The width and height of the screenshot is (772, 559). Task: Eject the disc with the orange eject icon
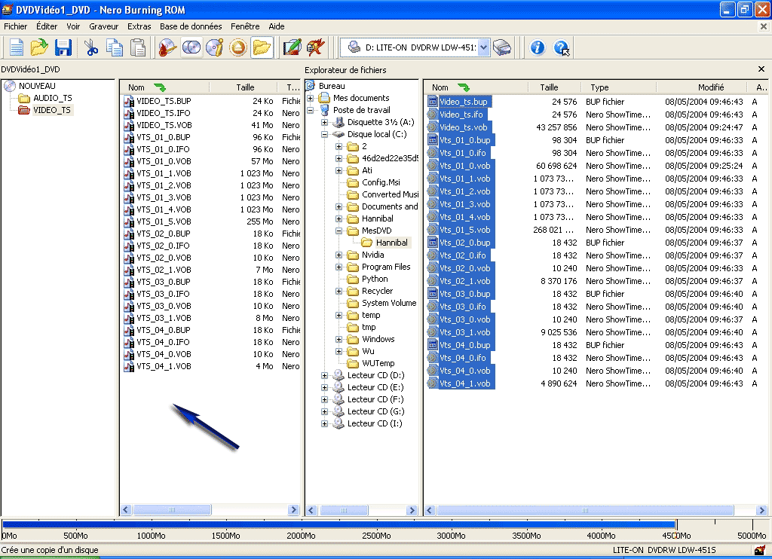click(238, 47)
